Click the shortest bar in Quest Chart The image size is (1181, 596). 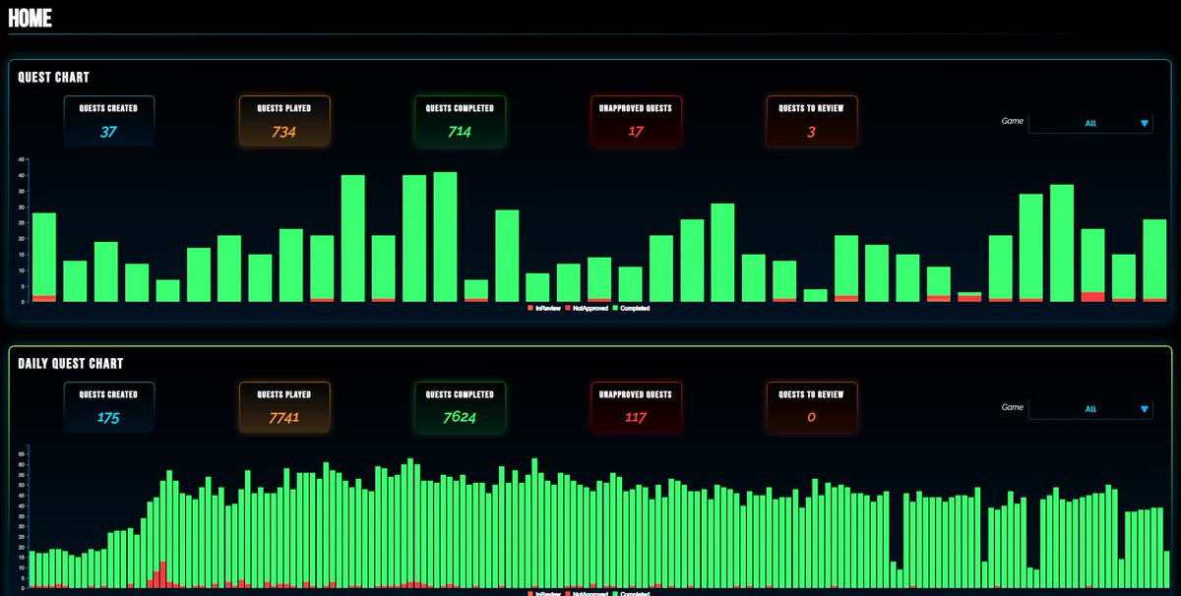pyautogui.click(x=969, y=297)
